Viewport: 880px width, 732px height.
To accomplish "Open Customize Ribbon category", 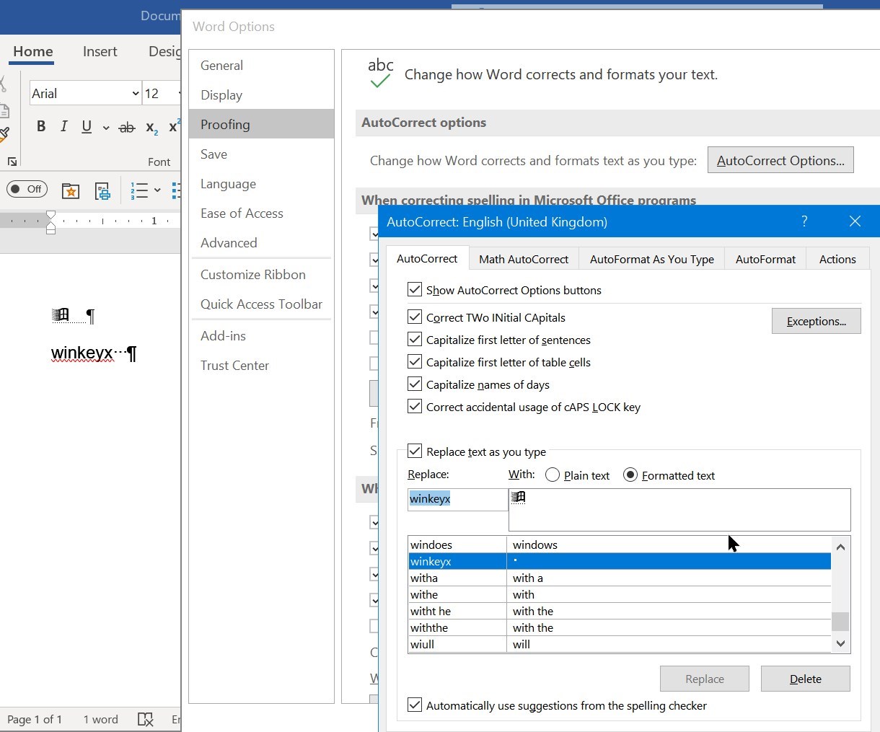I will [x=261, y=274].
